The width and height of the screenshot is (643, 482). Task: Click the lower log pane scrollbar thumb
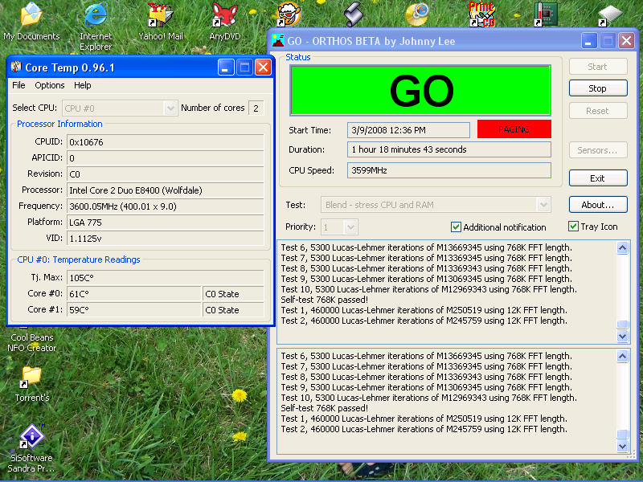coord(622,434)
